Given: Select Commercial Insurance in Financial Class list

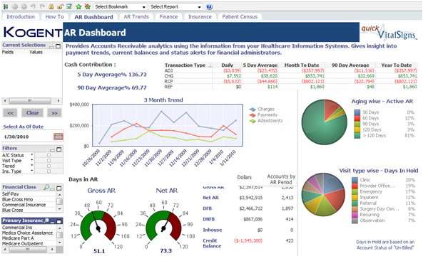Looking at the screenshot, I should pyautogui.click(x=29, y=205).
